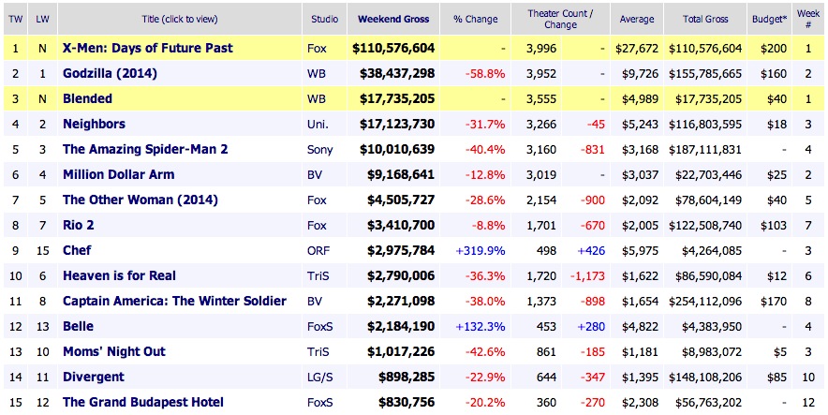Image resolution: width=828 pixels, height=415 pixels.
Task: Click the Total Gross column header
Action: [712, 18]
